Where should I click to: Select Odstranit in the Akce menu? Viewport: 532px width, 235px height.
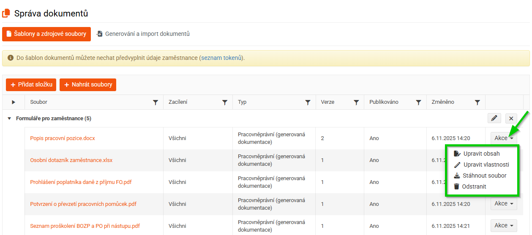474,186
